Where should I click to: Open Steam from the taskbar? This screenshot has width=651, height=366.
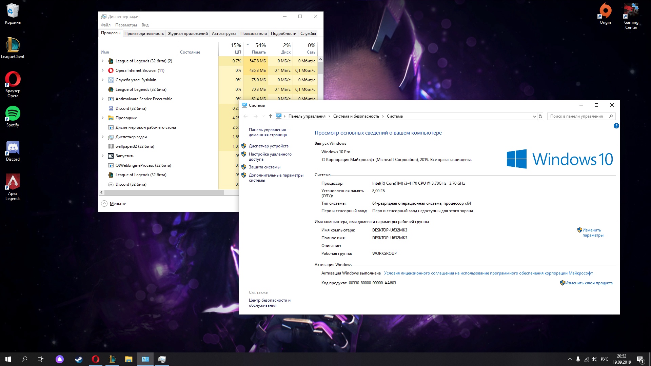click(x=79, y=359)
